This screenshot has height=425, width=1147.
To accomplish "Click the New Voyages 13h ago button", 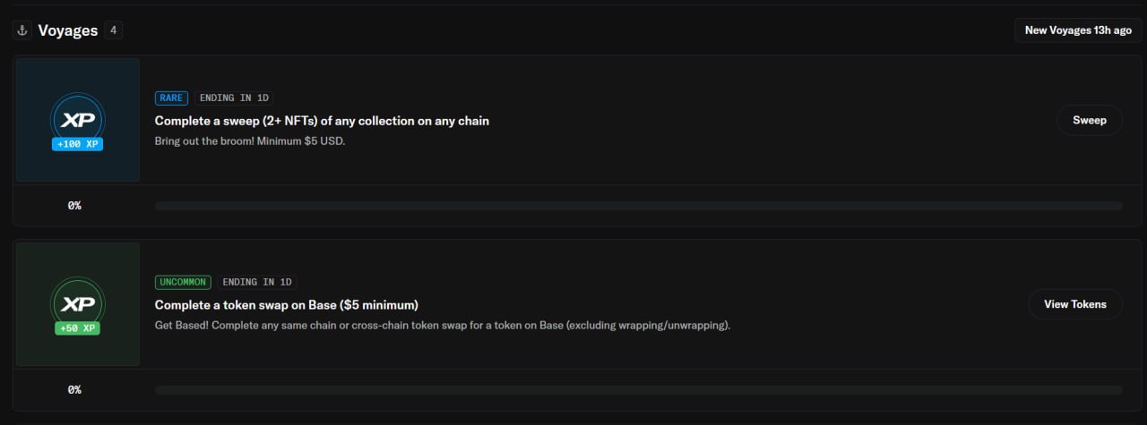I will (x=1078, y=30).
